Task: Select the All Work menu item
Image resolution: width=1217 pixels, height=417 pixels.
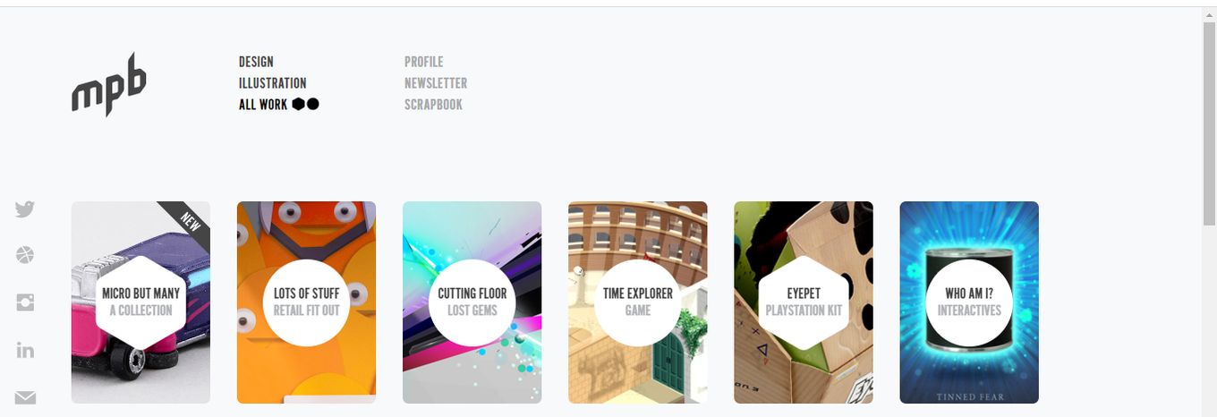Action: (263, 105)
